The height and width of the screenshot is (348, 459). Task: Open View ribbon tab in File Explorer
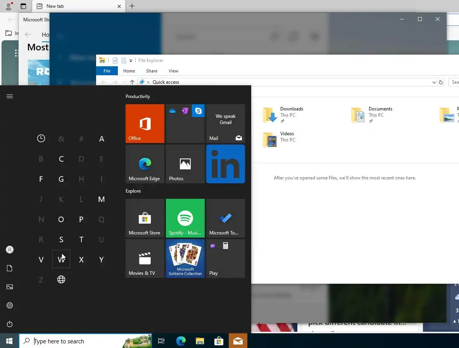tap(173, 71)
